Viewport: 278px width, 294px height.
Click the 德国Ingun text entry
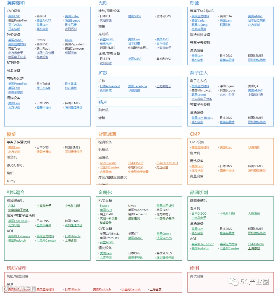[x=227, y=86]
